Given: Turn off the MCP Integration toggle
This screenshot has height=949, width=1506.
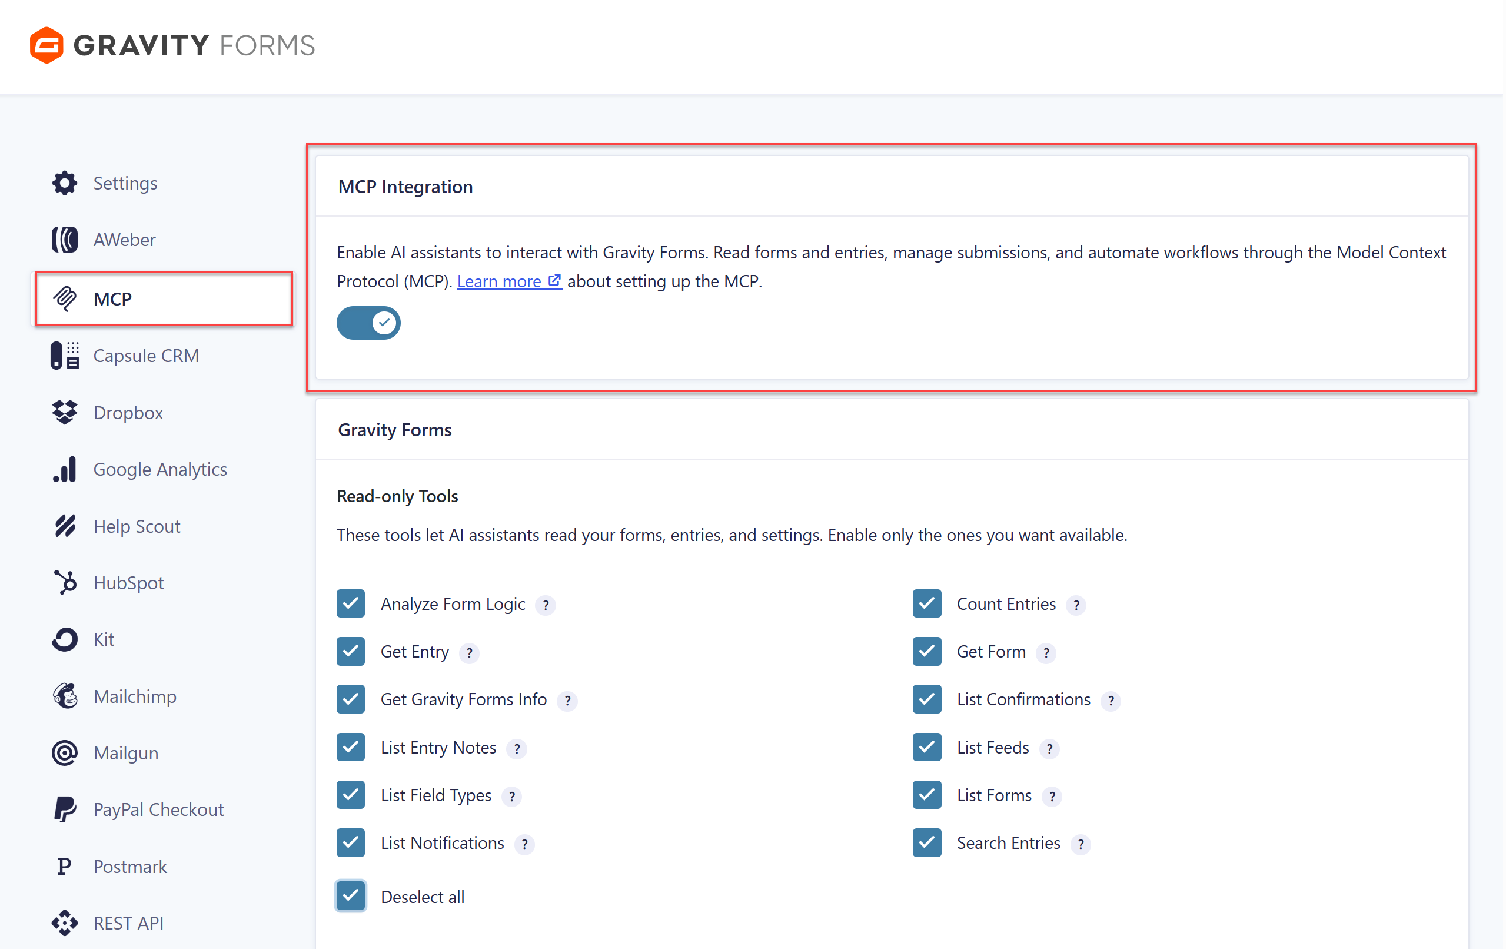Looking at the screenshot, I should pyautogui.click(x=368, y=323).
